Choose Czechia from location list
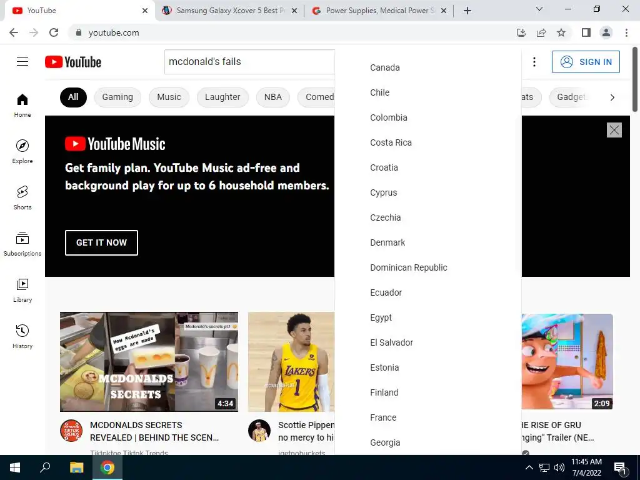The image size is (640, 480). [x=428, y=217]
